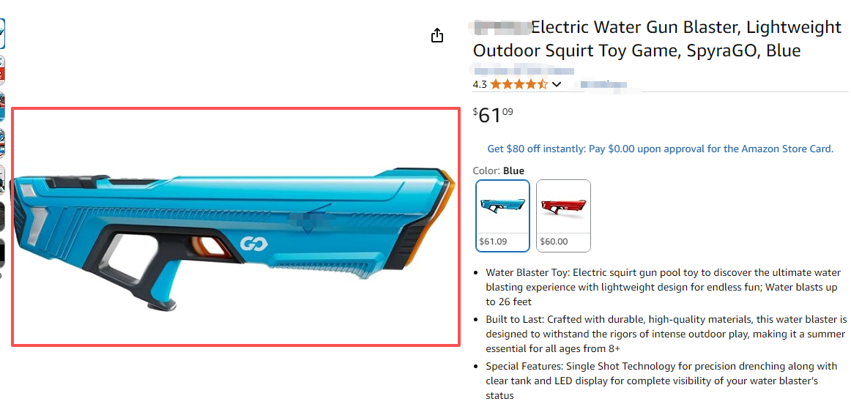Show the seventh thumbnail in image strip

2,252
